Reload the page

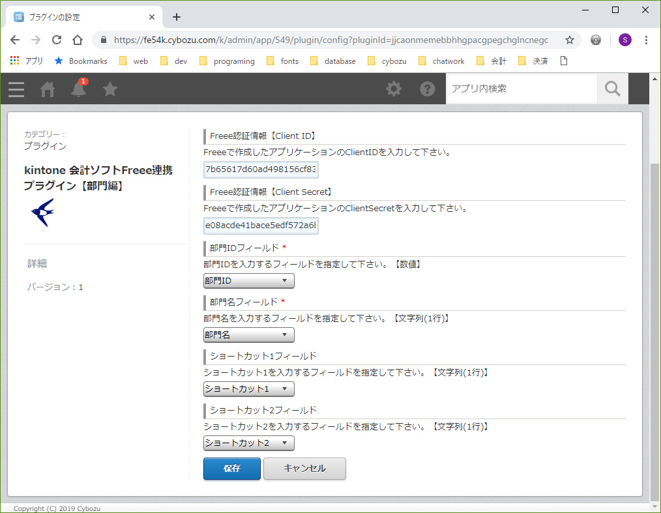pos(57,40)
